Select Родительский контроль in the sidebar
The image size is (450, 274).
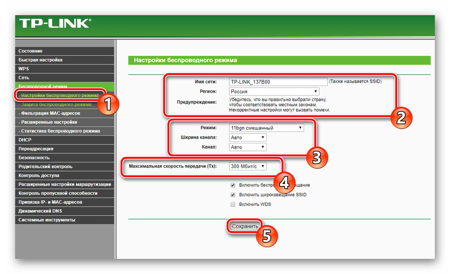pyautogui.click(x=64, y=167)
